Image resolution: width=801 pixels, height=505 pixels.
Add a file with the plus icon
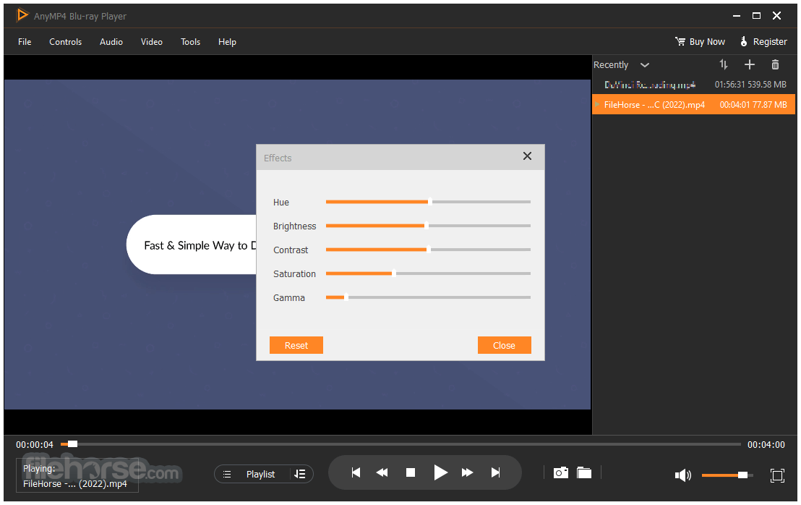(750, 64)
